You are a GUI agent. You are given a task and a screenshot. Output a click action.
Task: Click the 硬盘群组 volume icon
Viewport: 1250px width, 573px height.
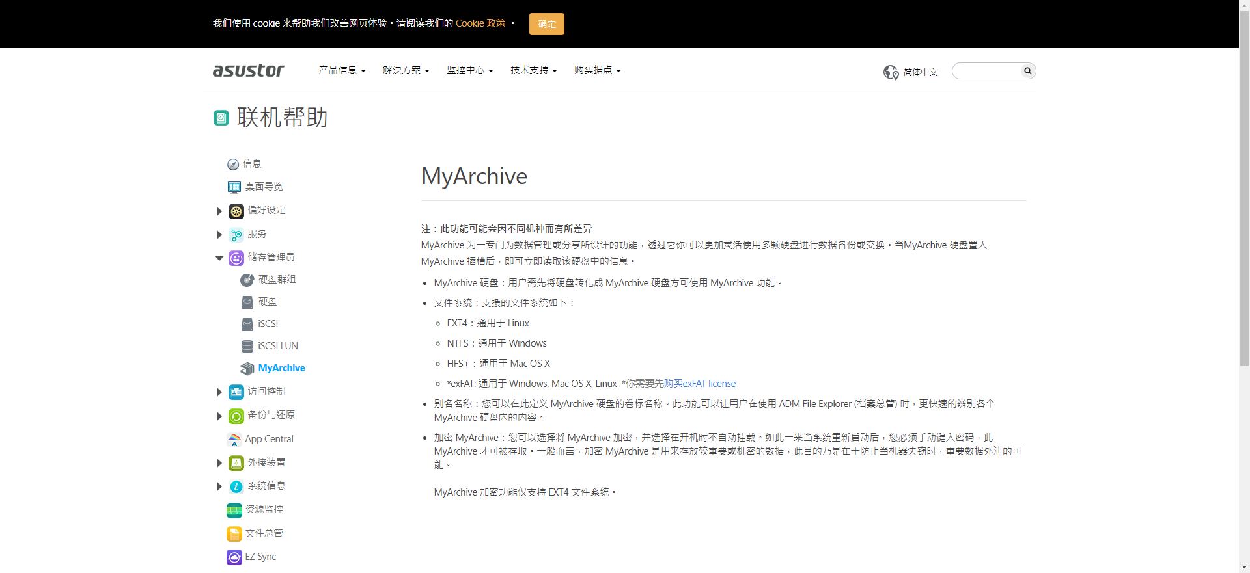pyautogui.click(x=247, y=280)
